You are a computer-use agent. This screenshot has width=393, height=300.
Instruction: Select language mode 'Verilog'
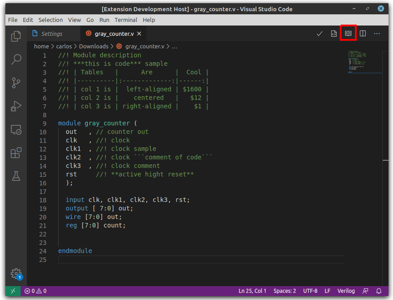tap(346, 291)
